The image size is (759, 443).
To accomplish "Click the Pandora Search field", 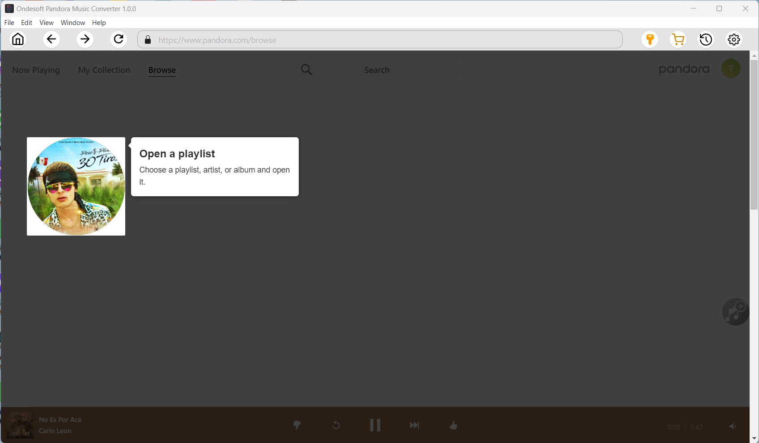I will click(x=378, y=70).
